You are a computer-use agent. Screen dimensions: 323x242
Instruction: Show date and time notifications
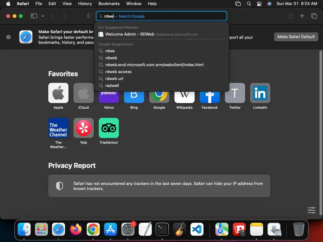point(297,3)
